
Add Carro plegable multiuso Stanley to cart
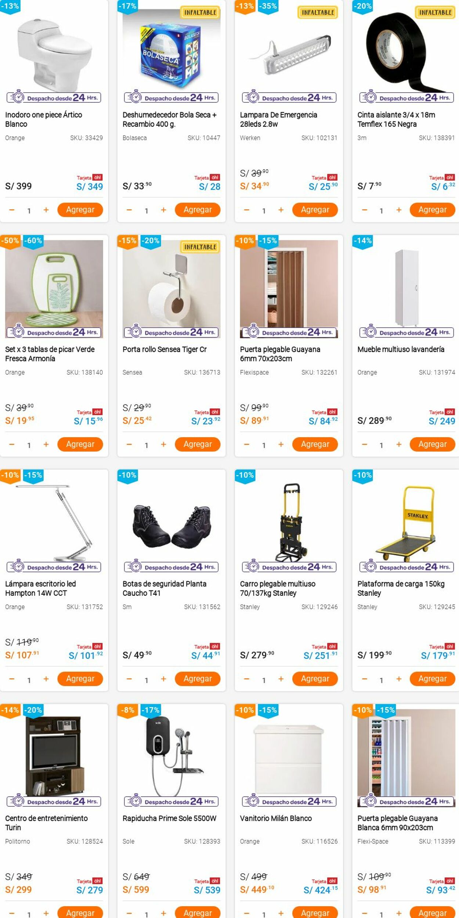[315, 679]
